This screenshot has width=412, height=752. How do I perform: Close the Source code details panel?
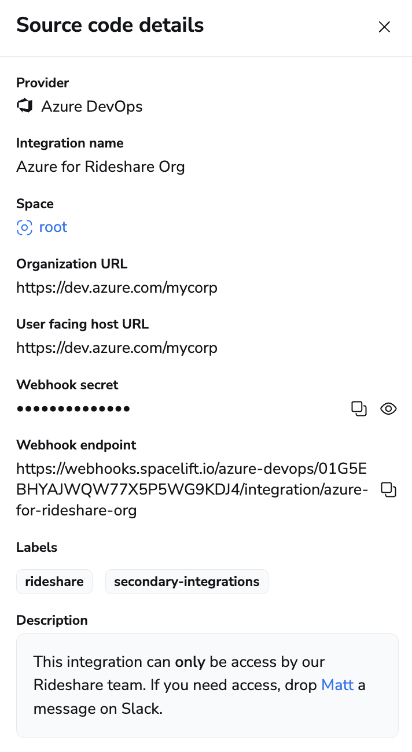tap(384, 27)
